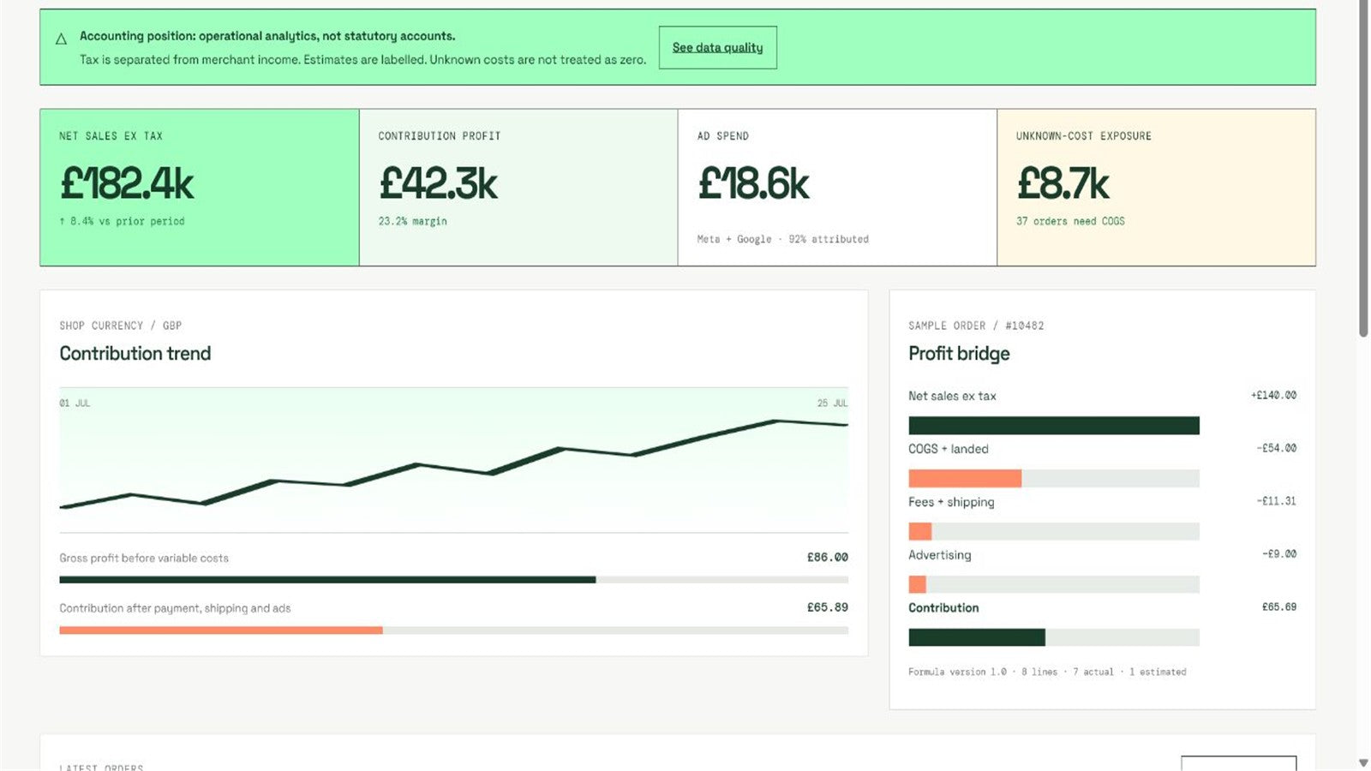Image resolution: width=1371 pixels, height=771 pixels.
Task: Click the Contribution bar in Profit bridge
Action: pos(1054,637)
